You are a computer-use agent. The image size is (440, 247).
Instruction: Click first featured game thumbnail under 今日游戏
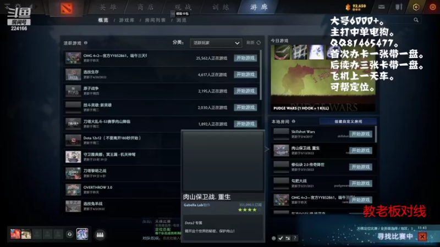(x=282, y=52)
